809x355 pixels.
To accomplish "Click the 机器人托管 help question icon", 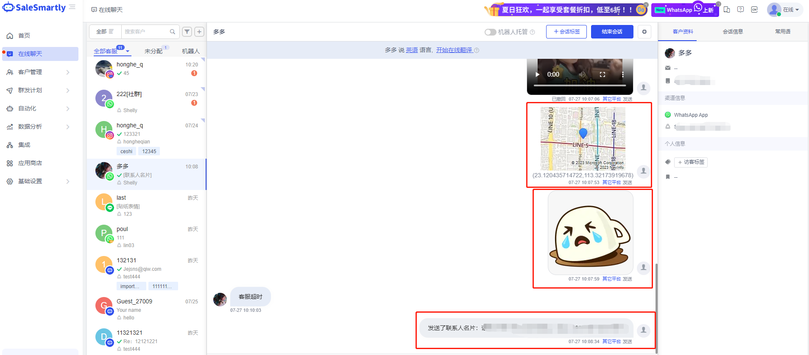I will (x=533, y=32).
